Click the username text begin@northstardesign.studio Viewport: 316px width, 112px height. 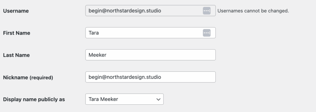[125, 11]
